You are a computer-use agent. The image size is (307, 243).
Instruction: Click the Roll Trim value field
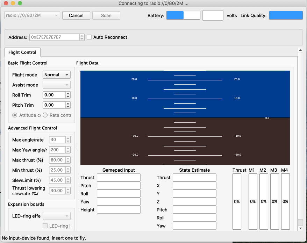coord(54,95)
